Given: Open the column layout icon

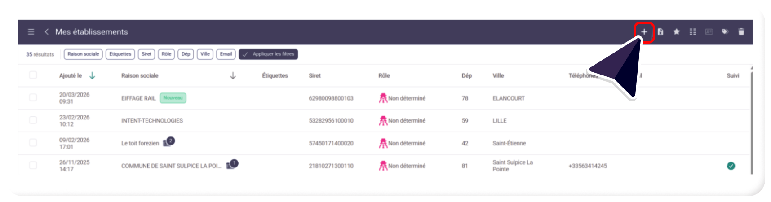Looking at the screenshot, I should click(692, 32).
